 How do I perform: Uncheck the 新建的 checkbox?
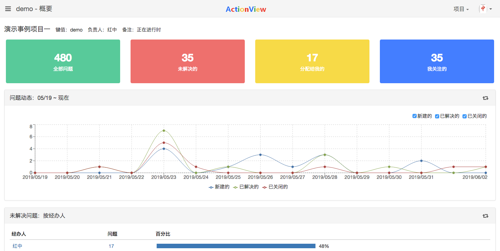[414, 116]
